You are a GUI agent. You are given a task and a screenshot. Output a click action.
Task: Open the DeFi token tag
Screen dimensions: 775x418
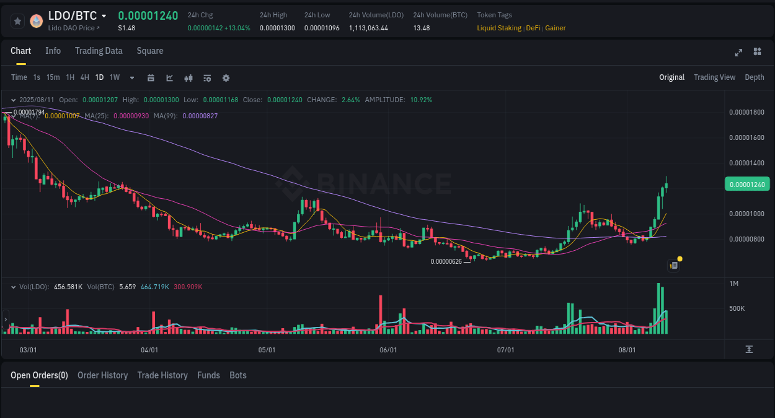534,28
